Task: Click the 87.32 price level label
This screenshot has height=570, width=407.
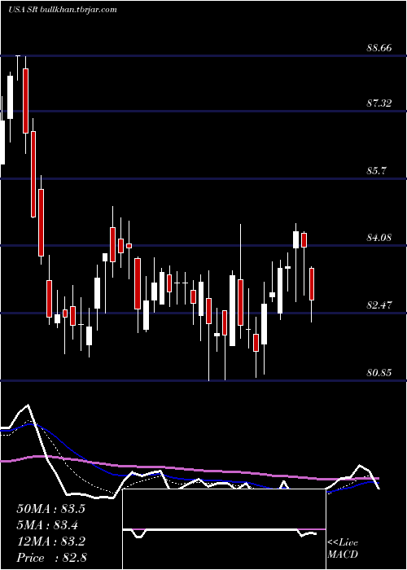Action: [x=379, y=103]
